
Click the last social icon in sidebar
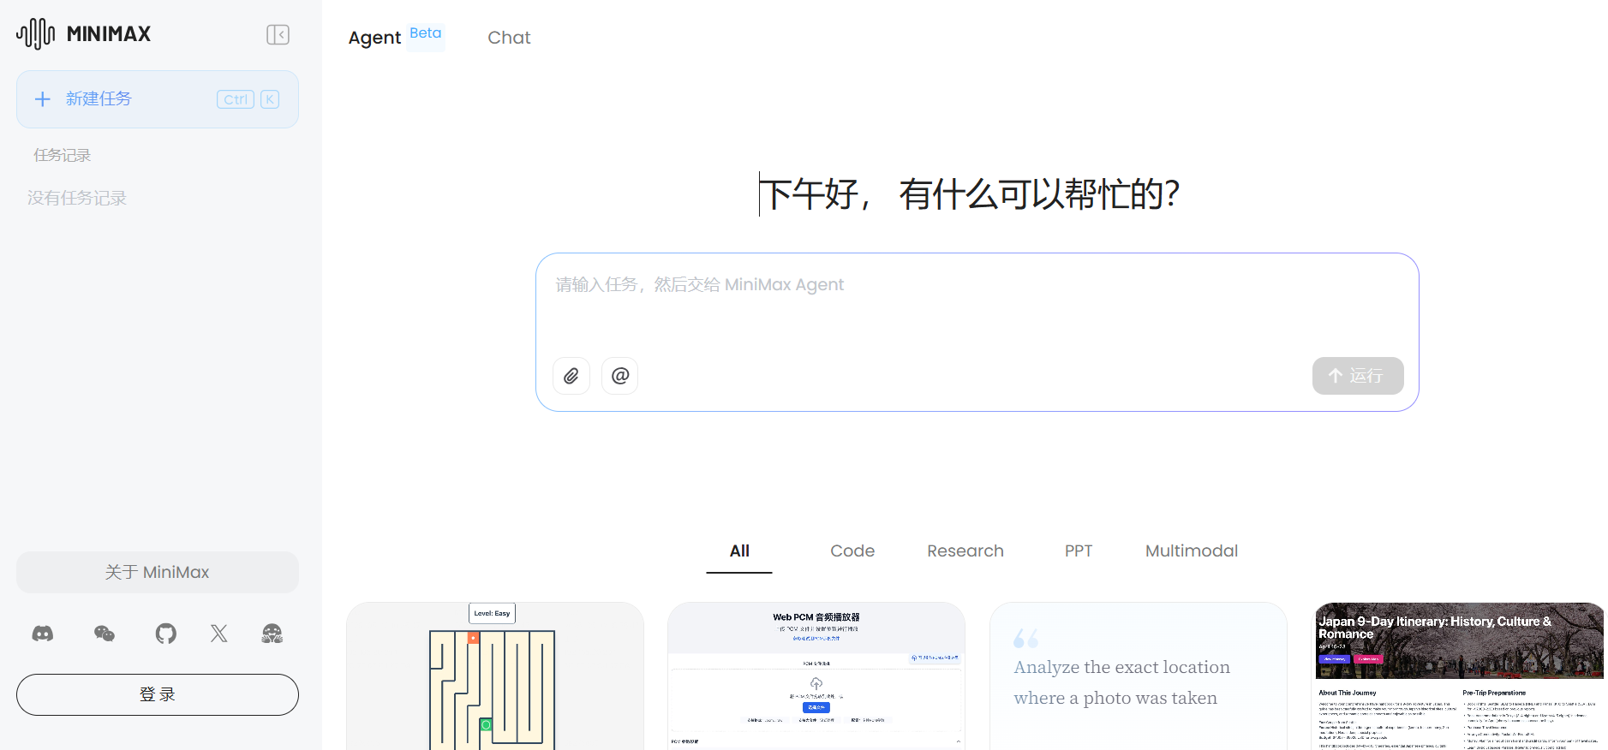(272, 634)
